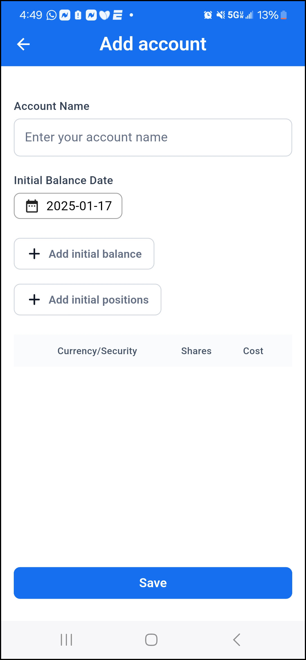Image resolution: width=306 pixels, height=660 pixels.
Task: Open the WhatsApp notification icon
Action: (x=51, y=15)
